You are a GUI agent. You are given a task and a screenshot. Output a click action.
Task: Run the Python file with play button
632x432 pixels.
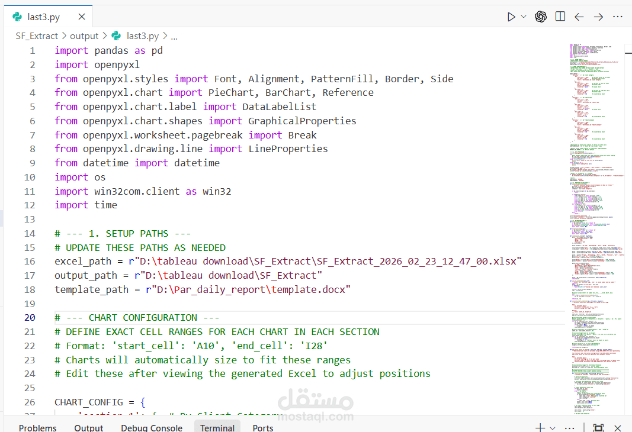click(x=511, y=17)
